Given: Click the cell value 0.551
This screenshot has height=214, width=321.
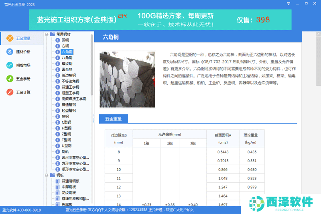Looking at the screenshot, I should pyautogui.click(x=252, y=161).
